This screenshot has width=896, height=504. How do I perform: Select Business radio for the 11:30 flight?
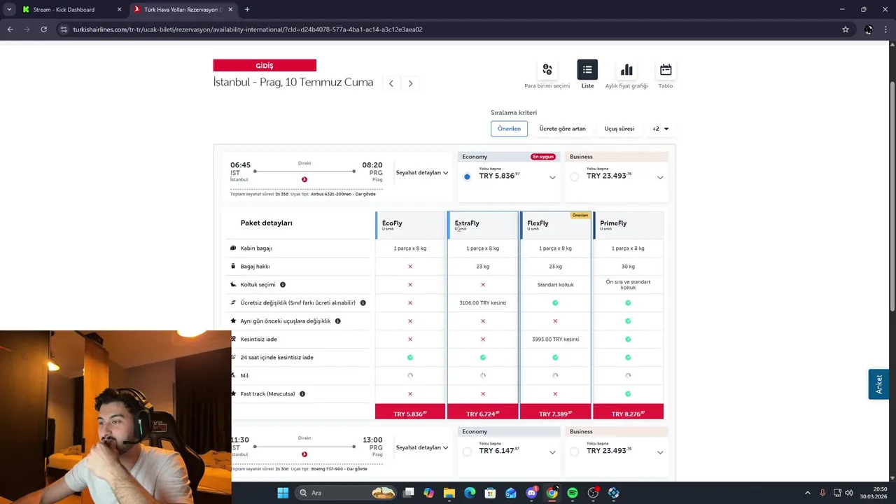coord(575,452)
